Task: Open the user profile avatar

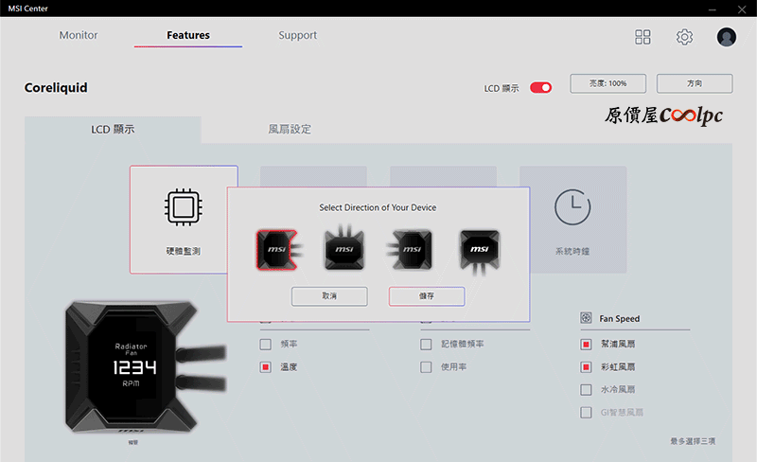Action: (x=726, y=37)
